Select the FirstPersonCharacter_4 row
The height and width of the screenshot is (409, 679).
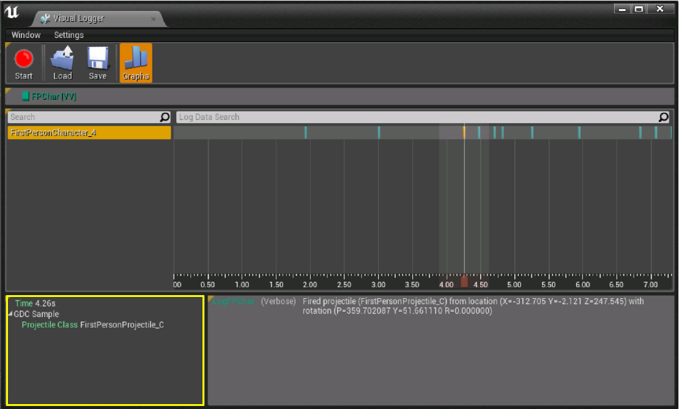point(89,133)
